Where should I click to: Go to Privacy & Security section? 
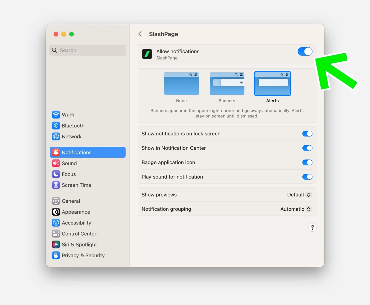coord(83,255)
